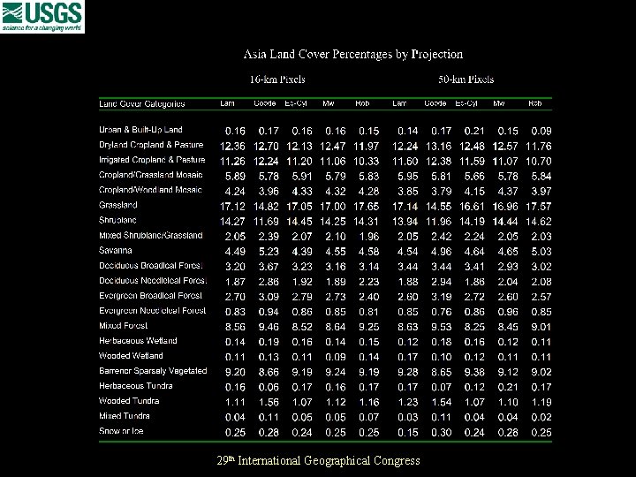Click the "Cropland/Grassland Mosaic" row label

tap(151, 175)
